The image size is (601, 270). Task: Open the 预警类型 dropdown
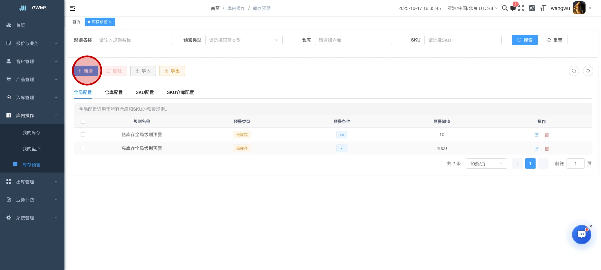[x=244, y=40]
